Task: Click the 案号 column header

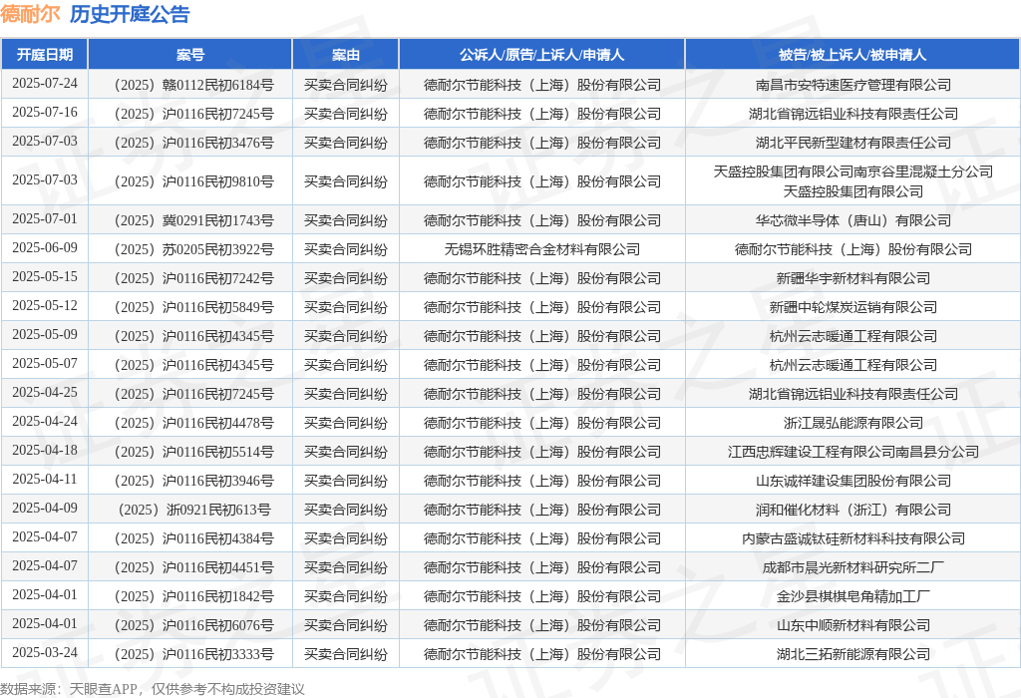Action: coord(190,55)
